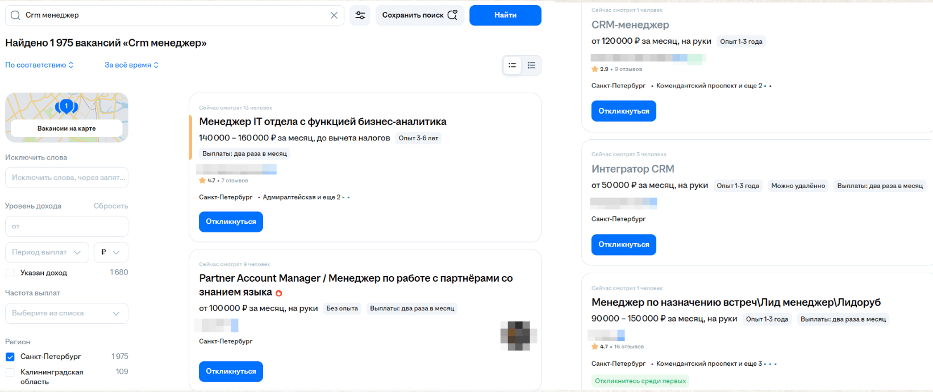Respond to Менеджер IT отдела vacancy
This screenshot has height=392, width=933.
pyautogui.click(x=231, y=222)
